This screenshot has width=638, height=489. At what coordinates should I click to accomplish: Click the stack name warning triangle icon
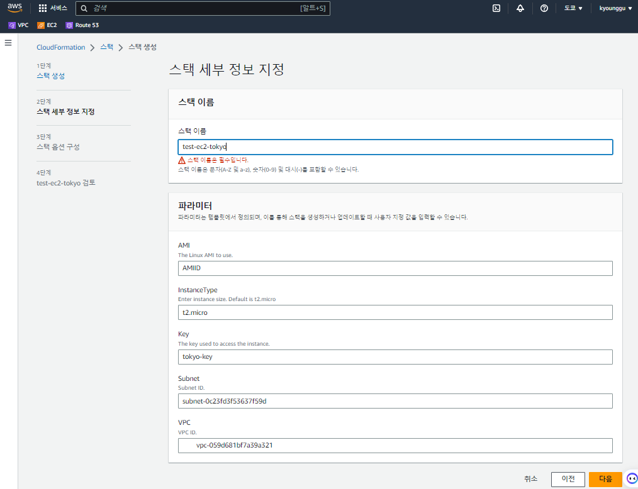(182, 160)
